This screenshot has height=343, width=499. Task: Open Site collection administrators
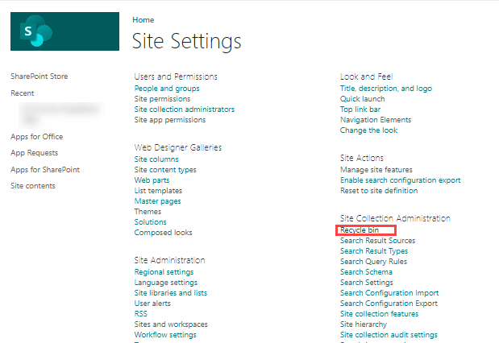(185, 110)
